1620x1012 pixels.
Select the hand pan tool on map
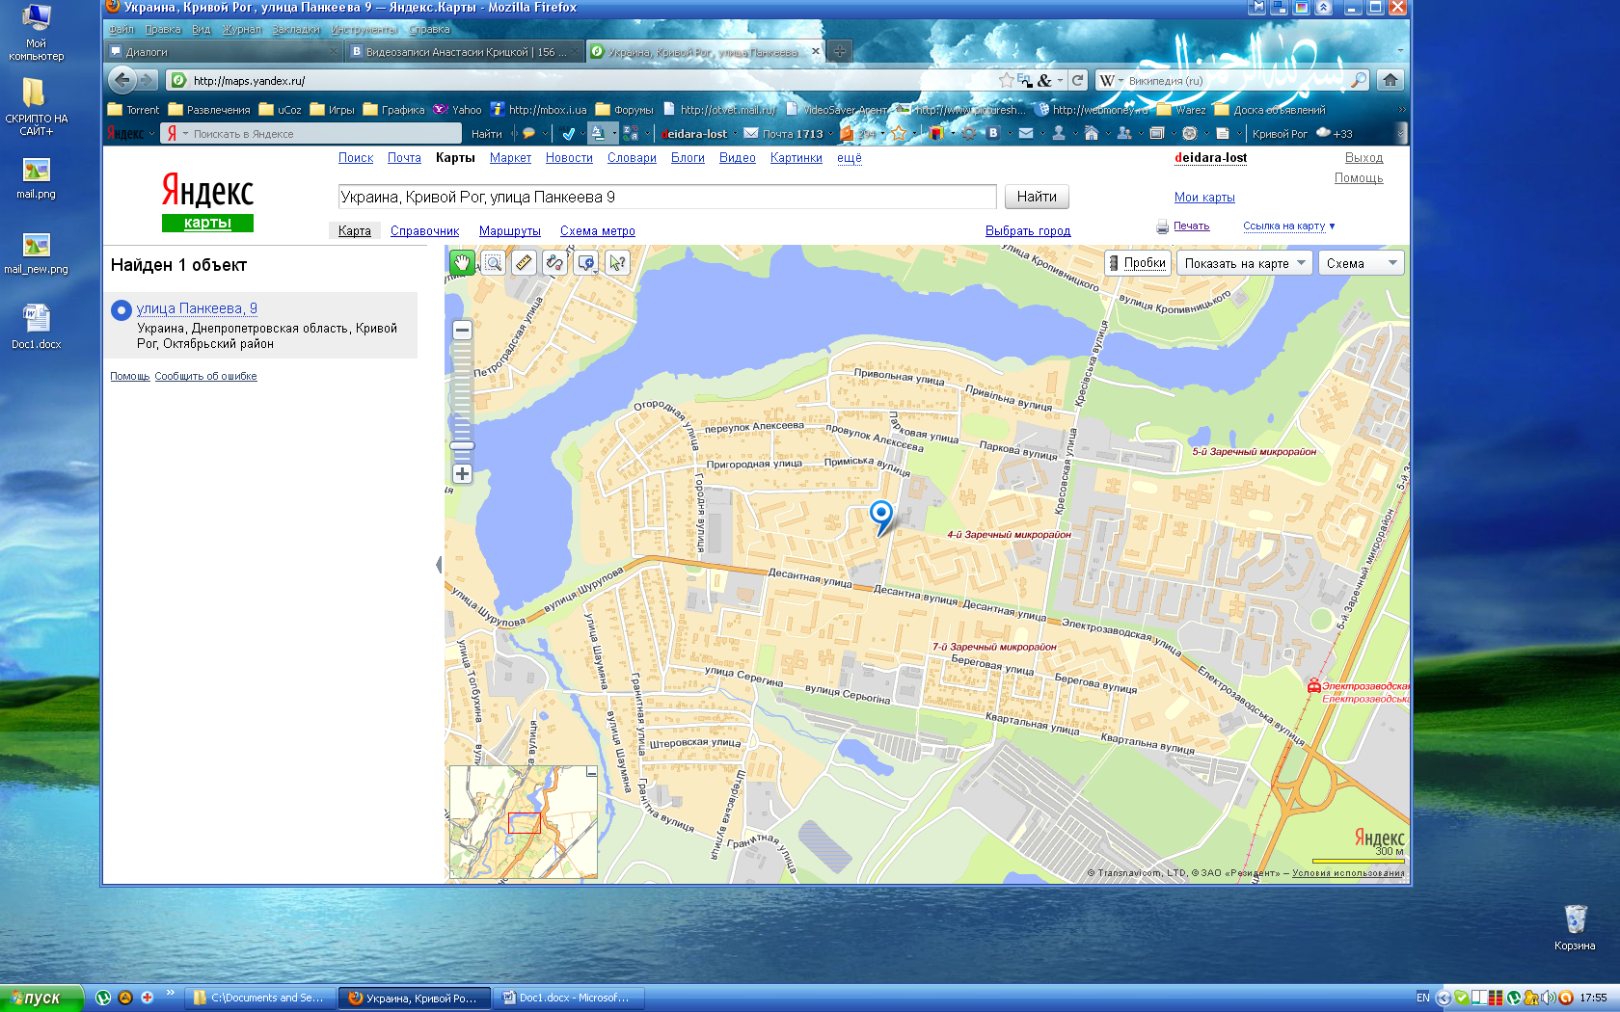click(462, 262)
